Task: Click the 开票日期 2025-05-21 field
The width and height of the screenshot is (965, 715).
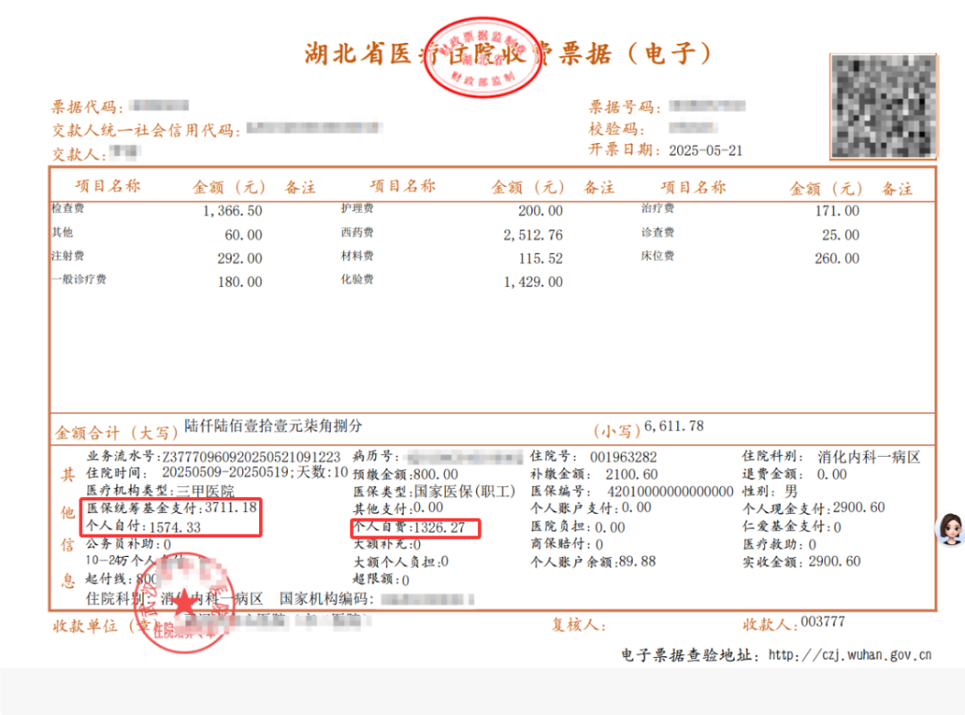Action: click(706, 150)
